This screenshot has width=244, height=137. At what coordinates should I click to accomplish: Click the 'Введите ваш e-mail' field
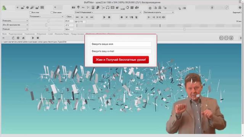pyautogui.click(x=121, y=51)
